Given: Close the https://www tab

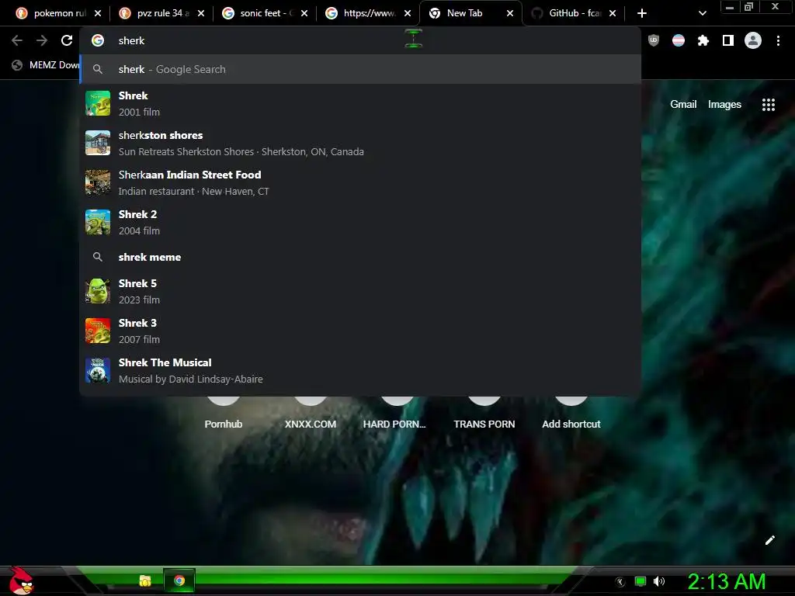Looking at the screenshot, I should click(x=408, y=13).
